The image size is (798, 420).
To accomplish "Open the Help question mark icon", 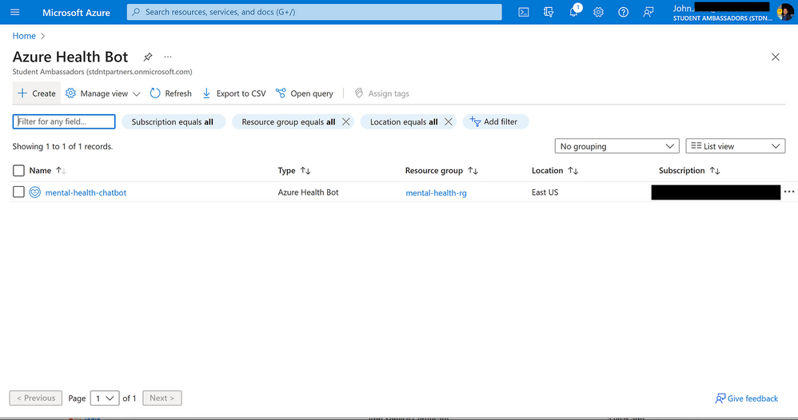I will click(x=624, y=12).
